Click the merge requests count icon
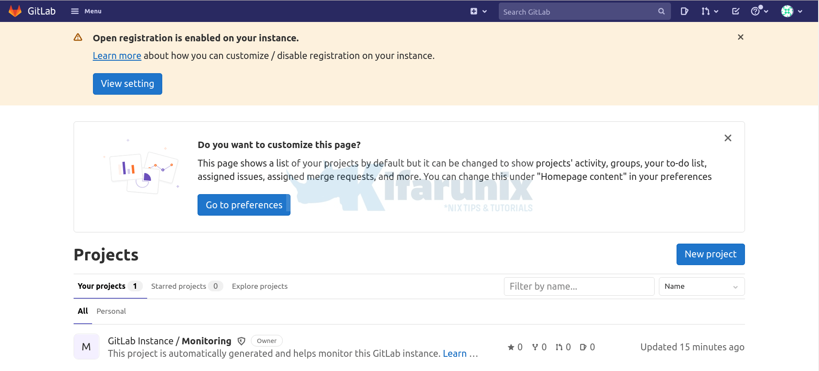Image resolution: width=819 pixels, height=371 pixels. click(559, 347)
